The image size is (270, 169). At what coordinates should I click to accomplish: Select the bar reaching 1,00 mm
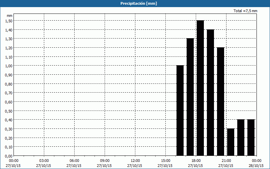pos(180,111)
